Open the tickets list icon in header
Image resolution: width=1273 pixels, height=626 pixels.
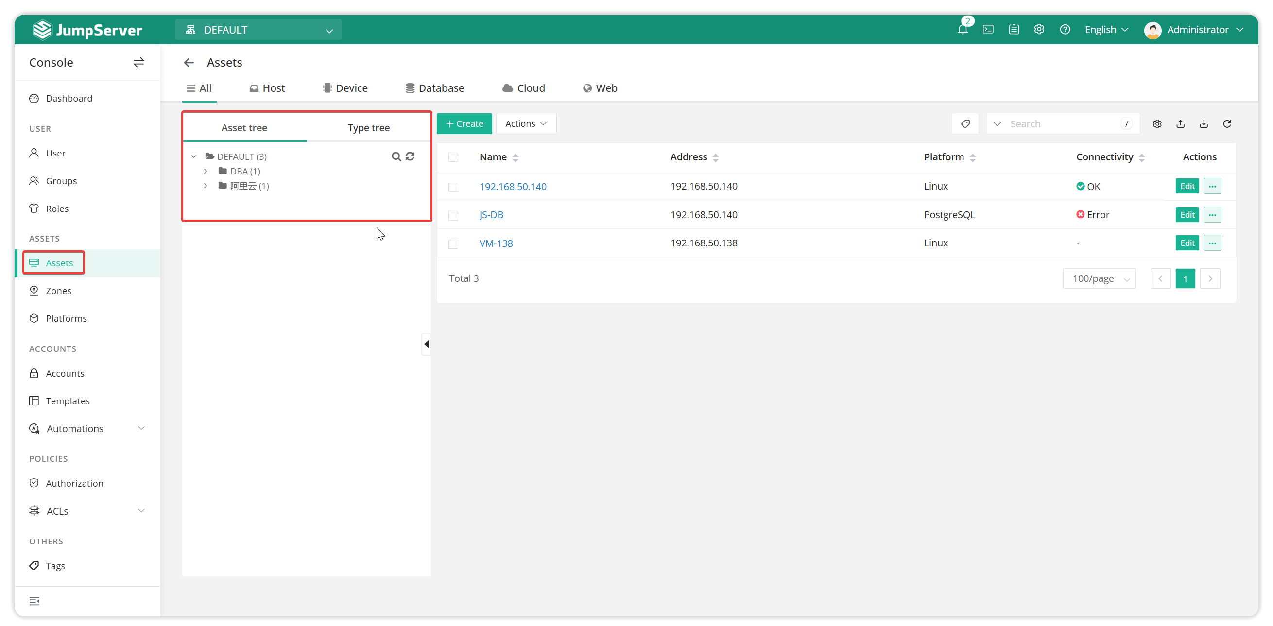point(1014,30)
